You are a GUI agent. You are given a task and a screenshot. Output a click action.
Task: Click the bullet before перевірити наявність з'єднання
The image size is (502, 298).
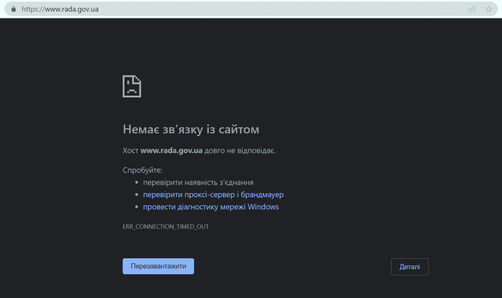[x=136, y=183]
